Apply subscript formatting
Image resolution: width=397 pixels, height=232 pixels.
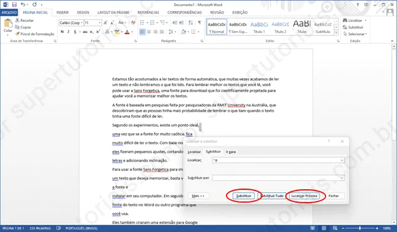coord(92,32)
